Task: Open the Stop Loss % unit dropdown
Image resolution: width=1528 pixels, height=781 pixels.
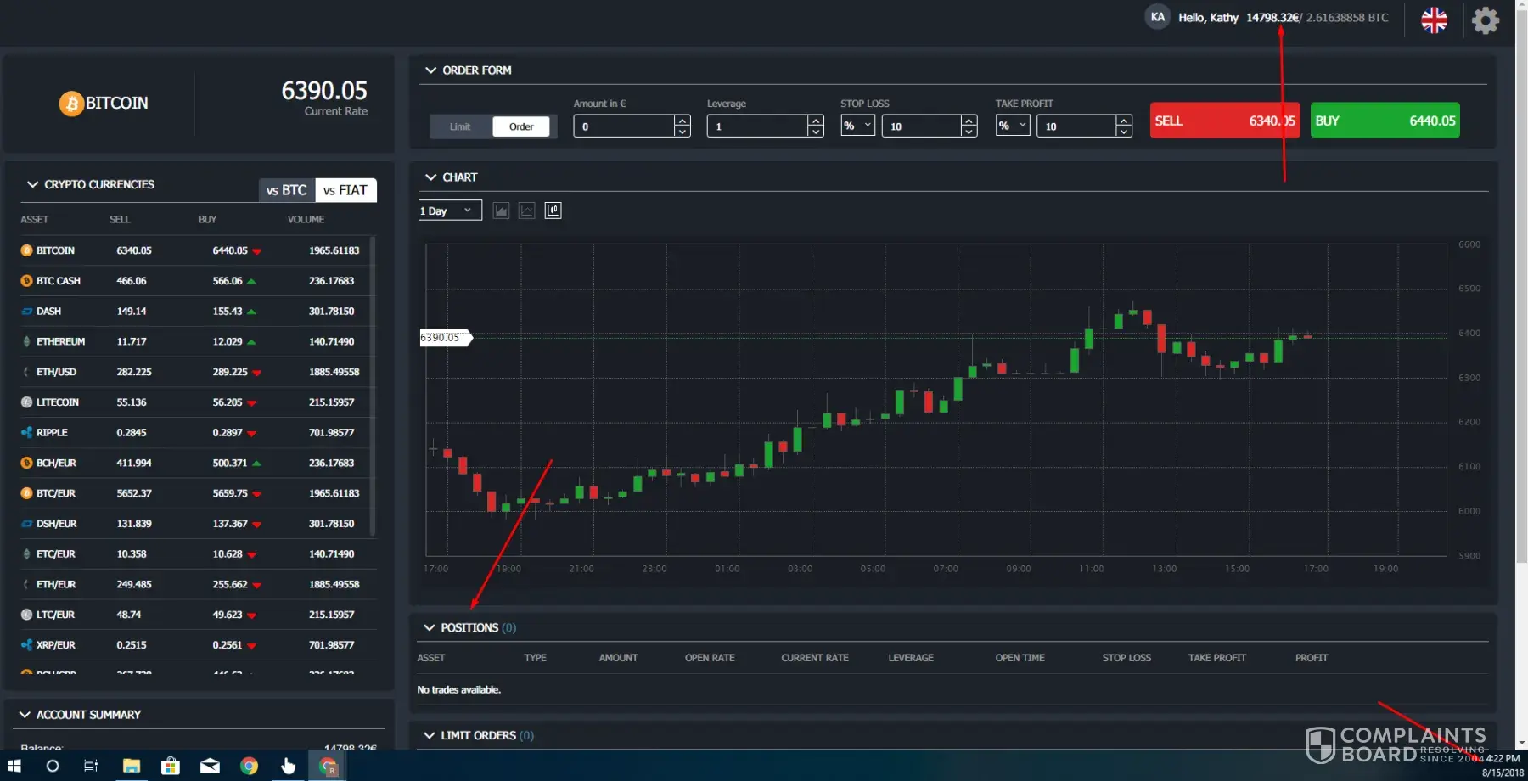Action: (x=857, y=126)
